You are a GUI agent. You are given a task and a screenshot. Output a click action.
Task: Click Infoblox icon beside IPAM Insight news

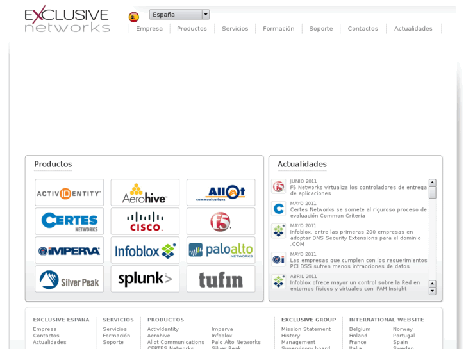coord(279,282)
